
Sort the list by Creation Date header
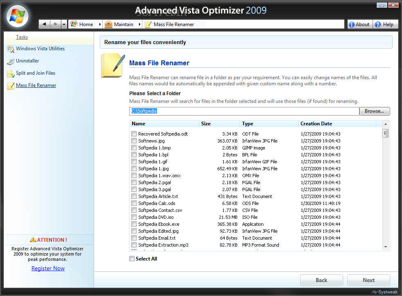pos(337,124)
